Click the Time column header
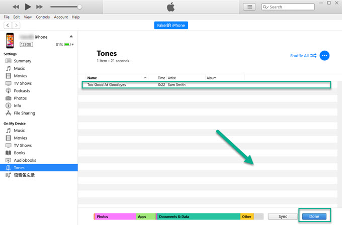 (x=161, y=78)
